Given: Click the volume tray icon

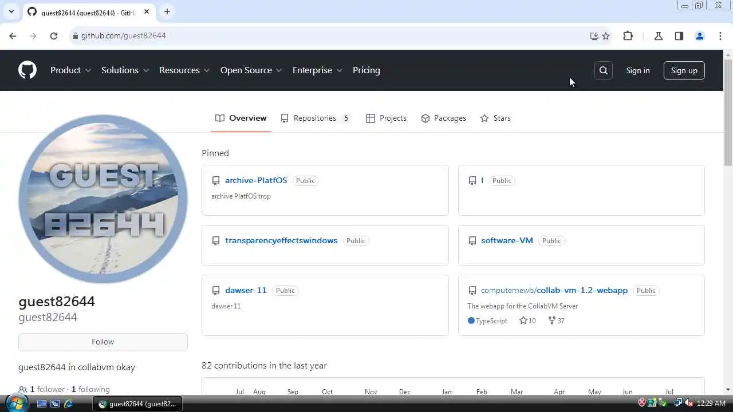Looking at the screenshot, I should click(689, 403).
